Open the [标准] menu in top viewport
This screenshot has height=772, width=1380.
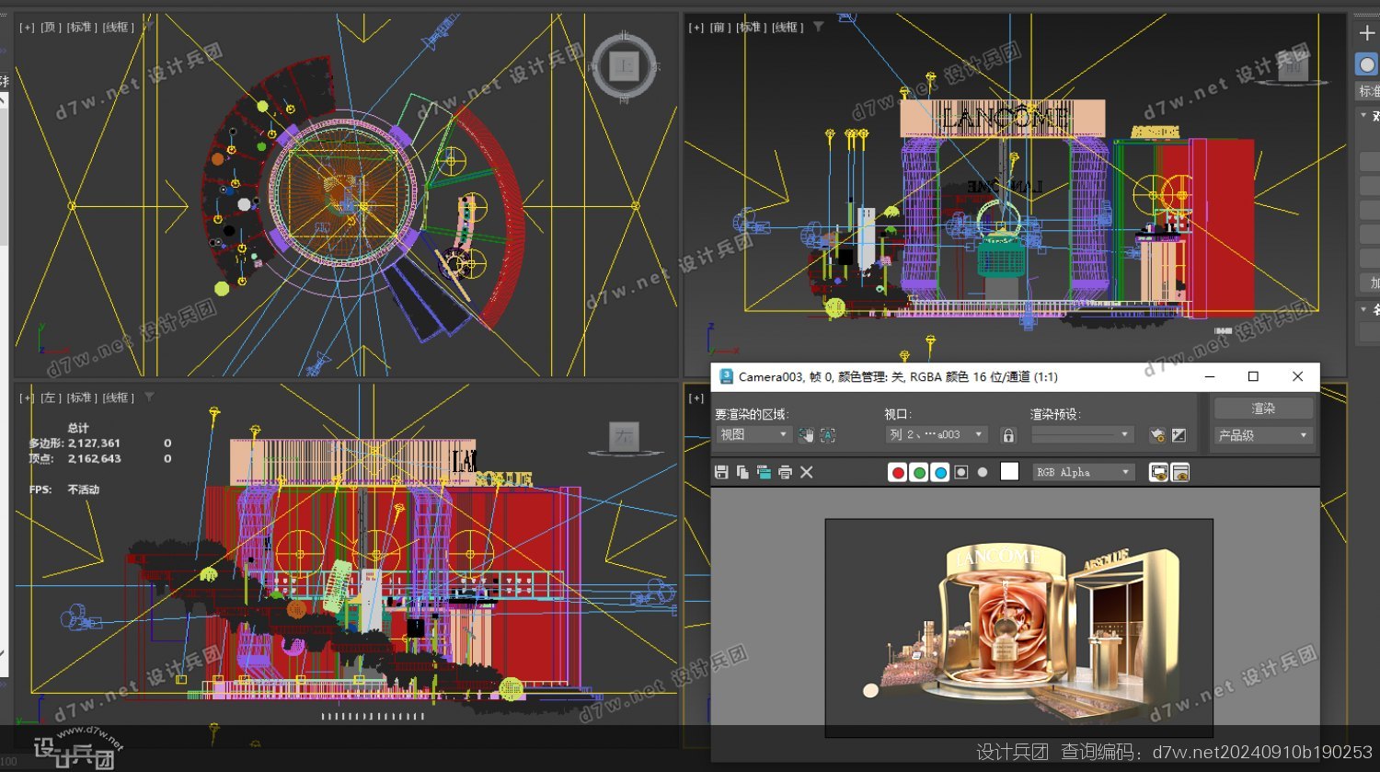[81, 28]
